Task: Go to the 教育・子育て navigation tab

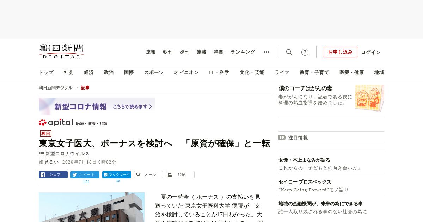Action: (314, 73)
